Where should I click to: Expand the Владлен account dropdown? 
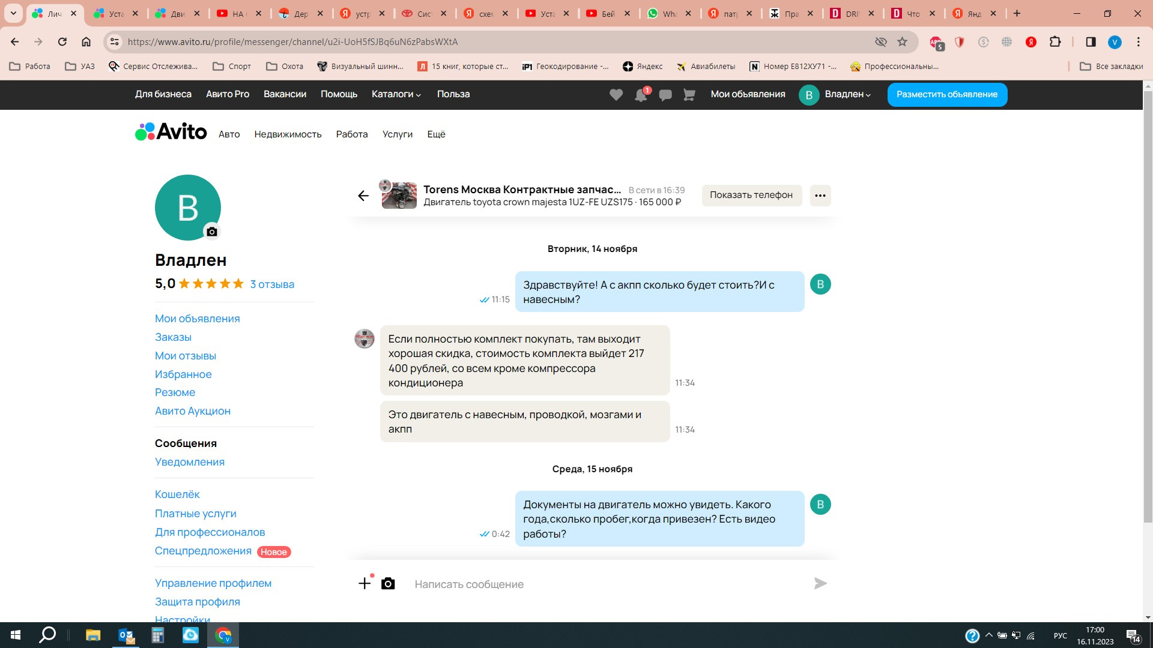click(847, 94)
